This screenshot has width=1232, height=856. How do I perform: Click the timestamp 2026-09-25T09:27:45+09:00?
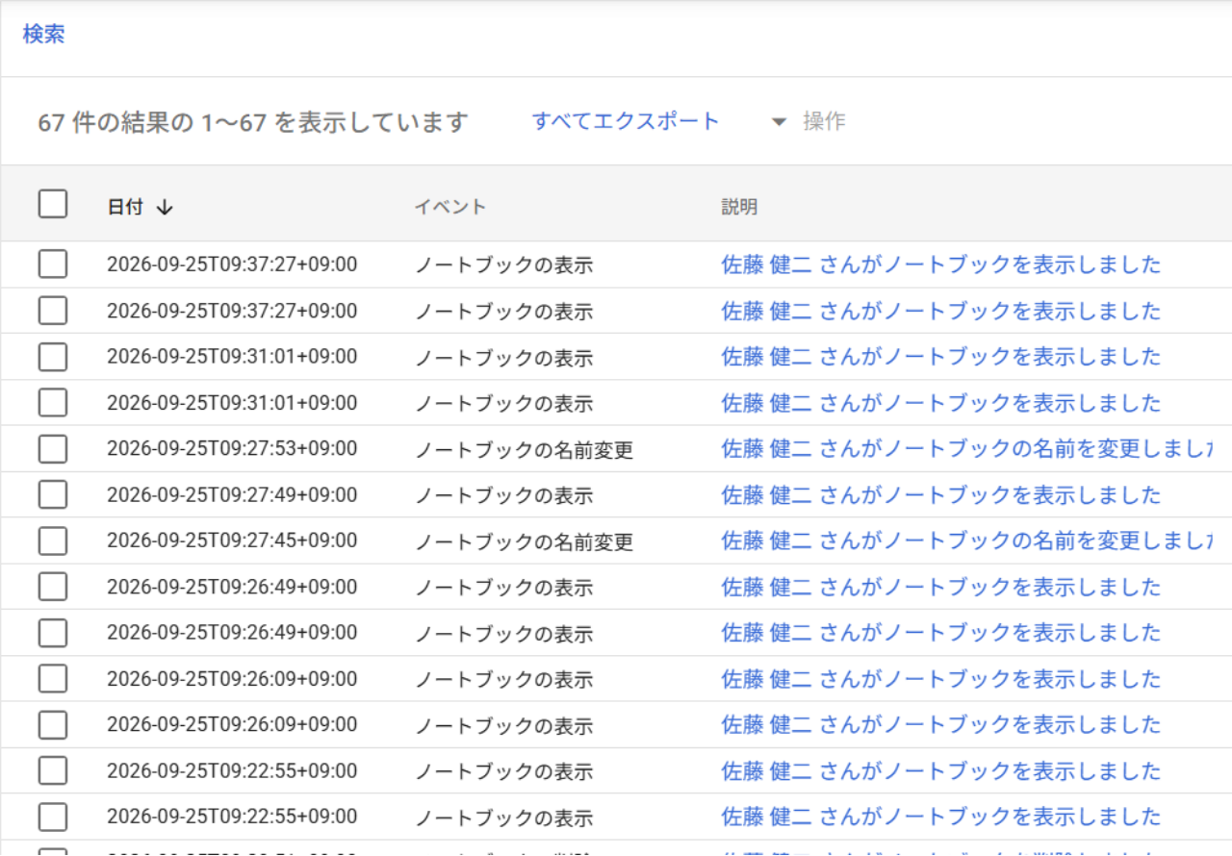click(x=232, y=541)
